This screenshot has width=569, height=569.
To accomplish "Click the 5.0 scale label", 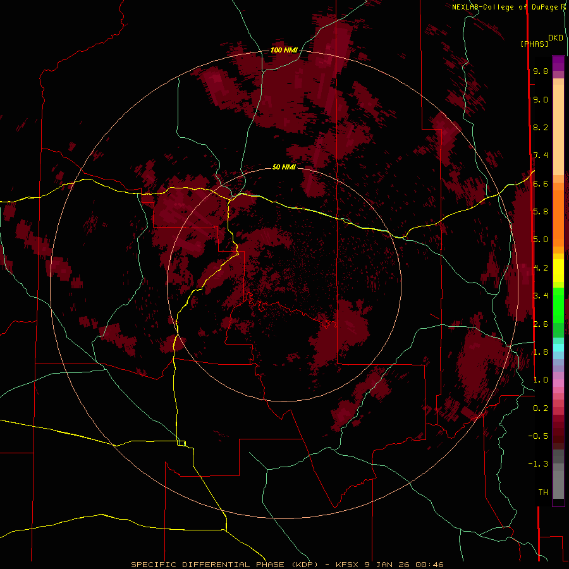I will [x=541, y=240].
